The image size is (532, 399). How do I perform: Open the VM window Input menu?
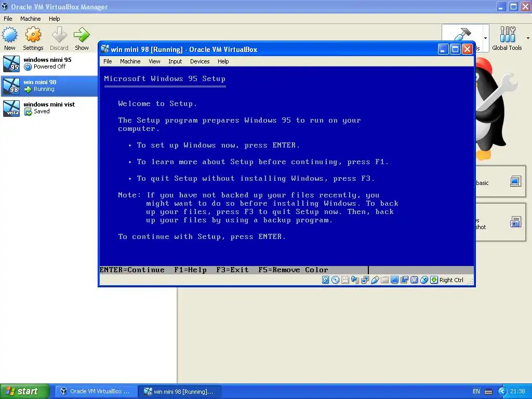click(x=175, y=61)
